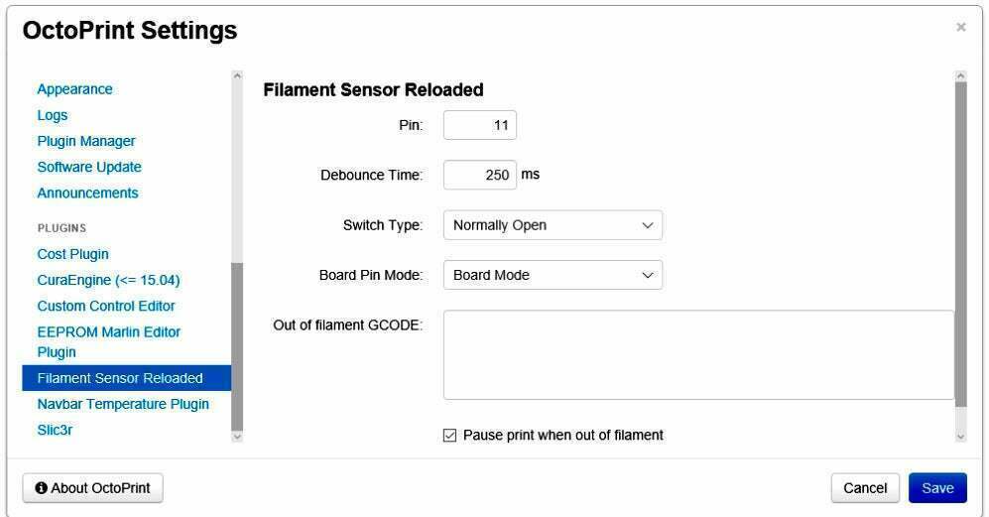Select Software Update in sidebar
989x517 pixels.
coord(89,167)
